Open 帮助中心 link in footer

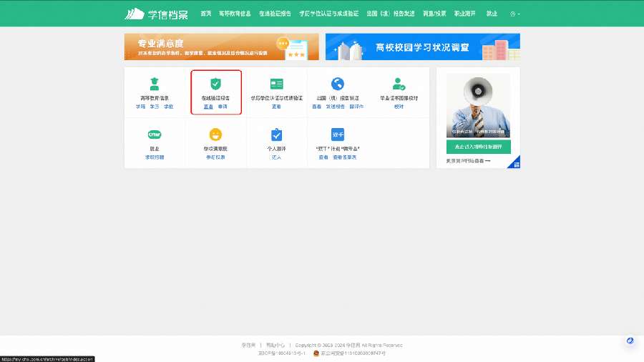(275, 345)
